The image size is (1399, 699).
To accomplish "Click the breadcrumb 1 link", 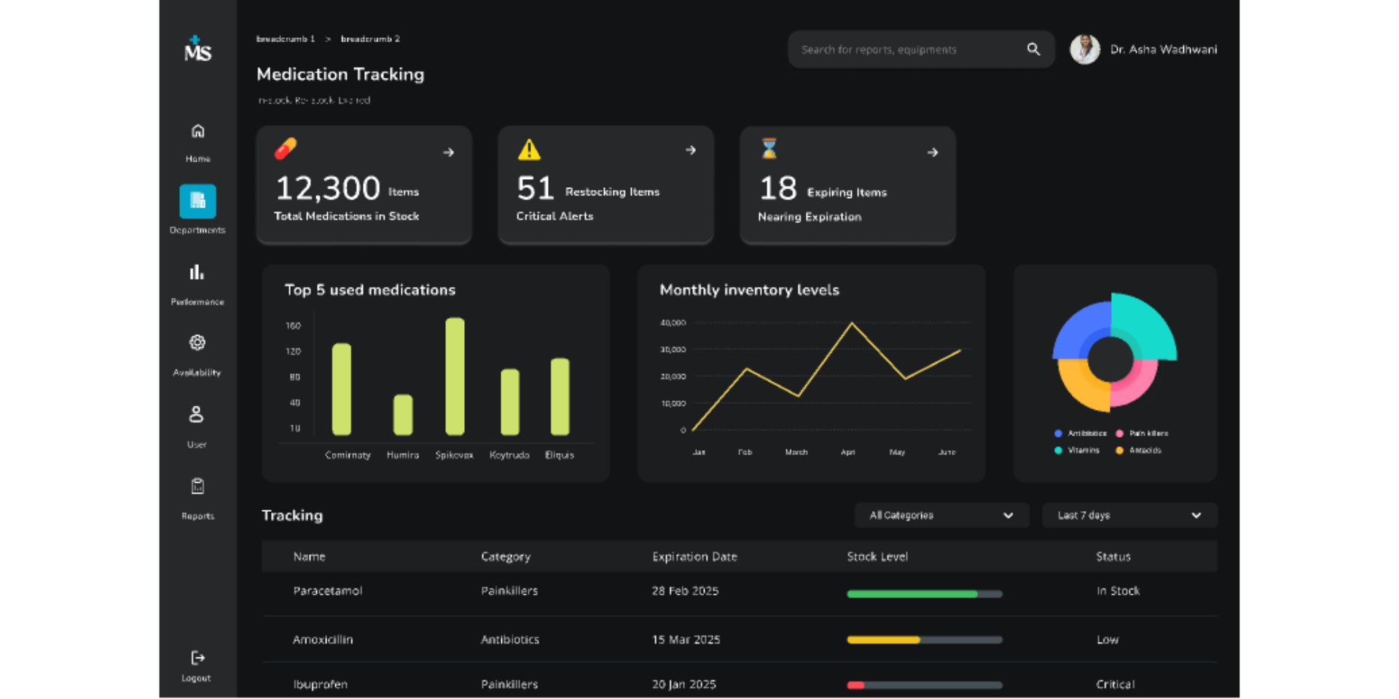I will coord(286,39).
